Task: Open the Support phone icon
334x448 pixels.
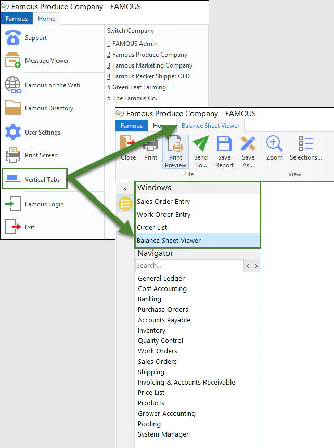Action: pyautogui.click(x=13, y=37)
